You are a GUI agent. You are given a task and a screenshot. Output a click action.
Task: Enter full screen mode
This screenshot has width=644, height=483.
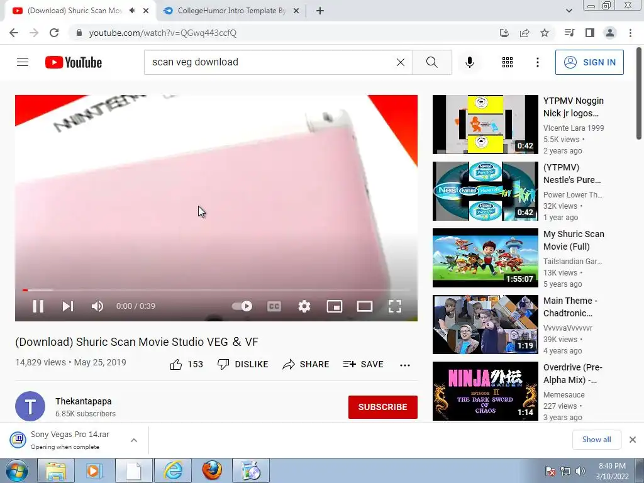tap(395, 306)
